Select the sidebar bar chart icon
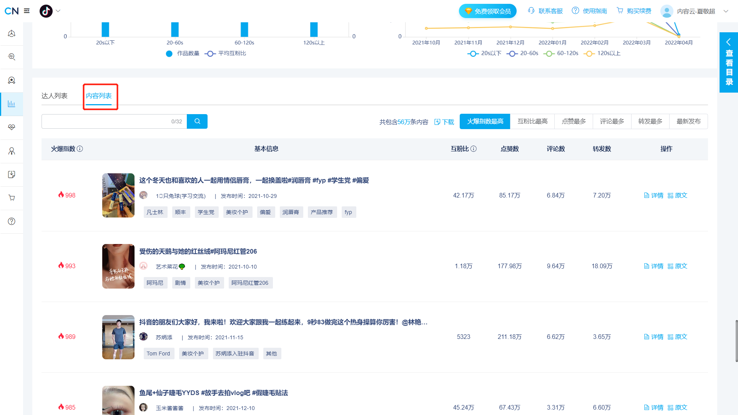The image size is (738, 415). tap(12, 104)
